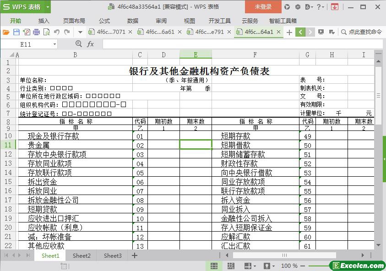386x271 pixels.
Task: Click the red download arrow icon
Action: click(334, 7)
